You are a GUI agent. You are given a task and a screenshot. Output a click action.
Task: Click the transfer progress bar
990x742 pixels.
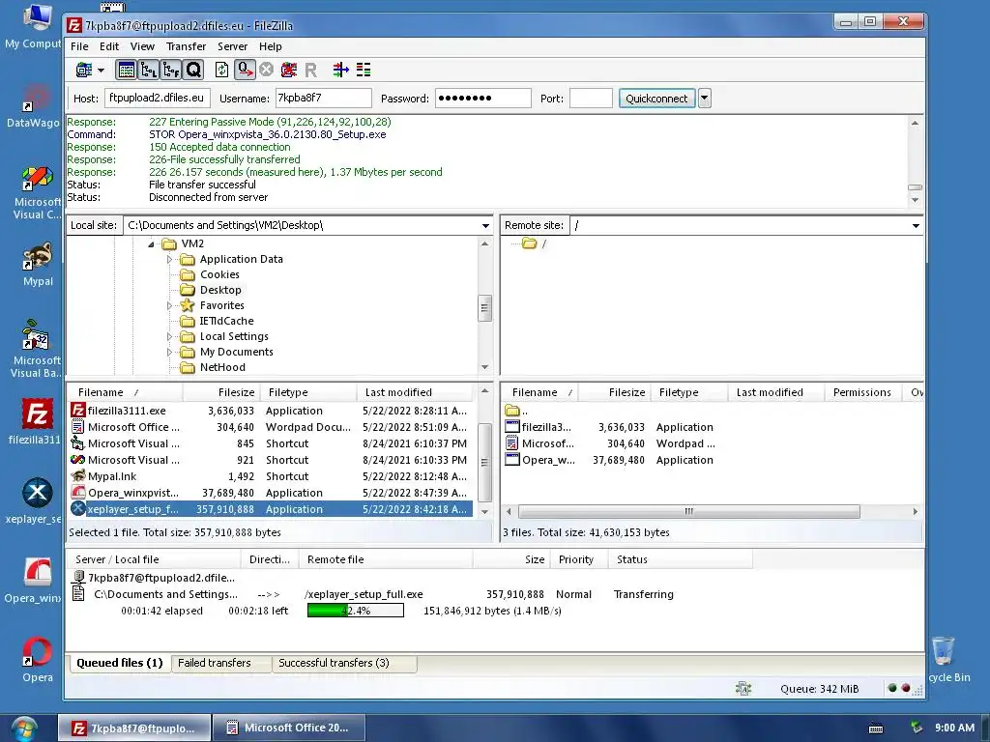click(356, 611)
